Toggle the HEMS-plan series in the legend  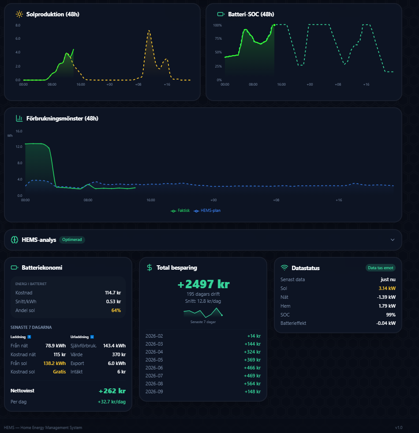207,211
